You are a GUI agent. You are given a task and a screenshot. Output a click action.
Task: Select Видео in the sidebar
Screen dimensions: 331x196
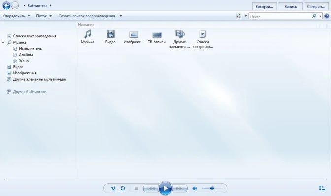pyautogui.click(x=15, y=67)
